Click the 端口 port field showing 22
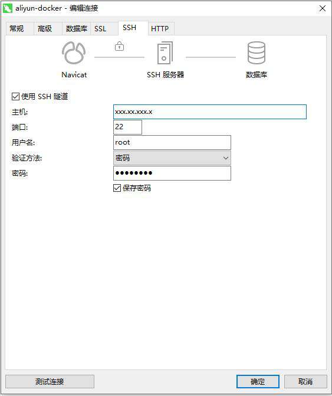This screenshot has height=396, width=332. pyautogui.click(x=127, y=127)
